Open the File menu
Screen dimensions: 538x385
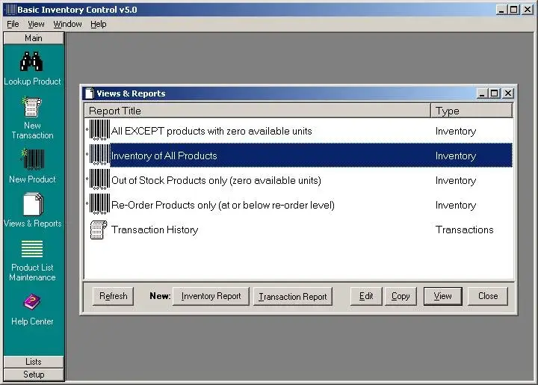[x=13, y=24]
